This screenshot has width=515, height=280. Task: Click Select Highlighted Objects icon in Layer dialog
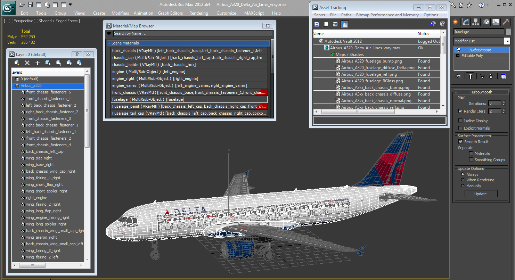coord(48,63)
